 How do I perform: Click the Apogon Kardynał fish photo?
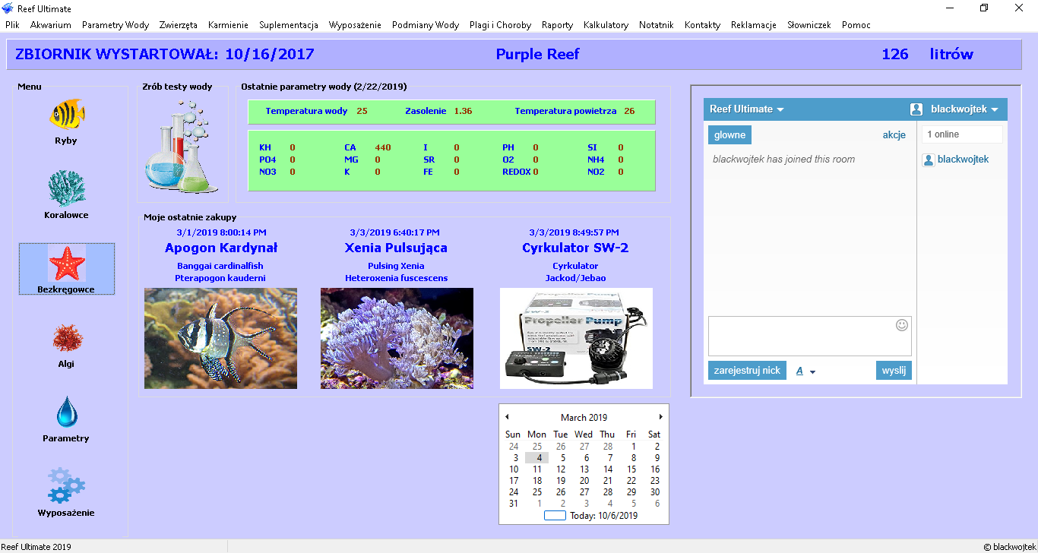coord(220,338)
